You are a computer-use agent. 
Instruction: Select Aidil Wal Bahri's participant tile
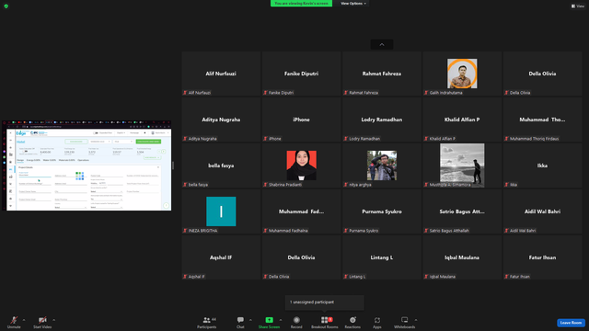(542, 211)
